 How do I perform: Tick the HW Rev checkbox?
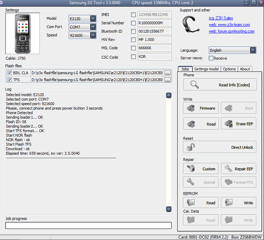coord(133,40)
